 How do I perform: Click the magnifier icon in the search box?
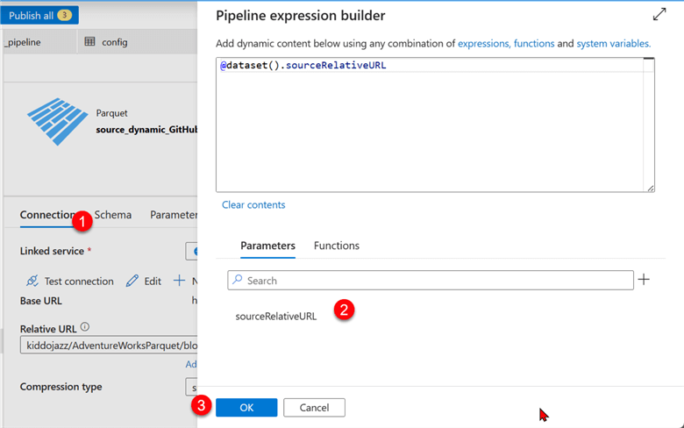click(x=237, y=281)
